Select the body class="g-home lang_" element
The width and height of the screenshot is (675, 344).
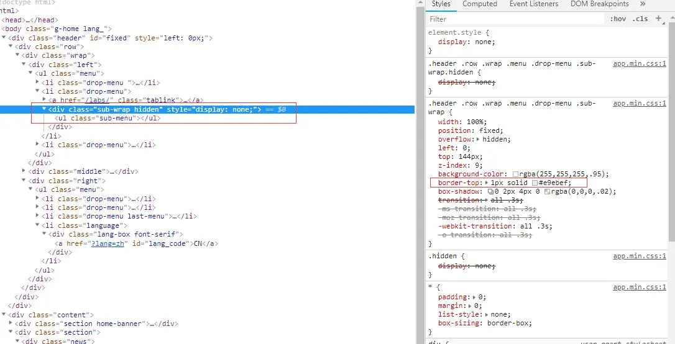[x=57, y=29]
